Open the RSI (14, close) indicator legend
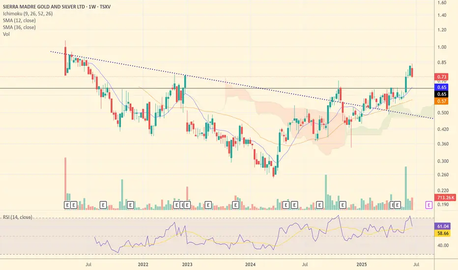458x270 pixels. (x=18, y=217)
